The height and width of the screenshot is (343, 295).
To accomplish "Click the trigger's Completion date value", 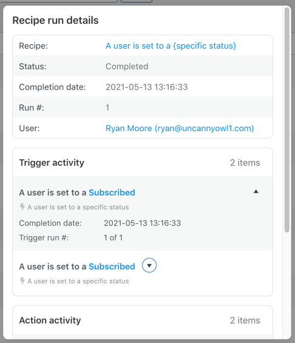I will point(142,223).
